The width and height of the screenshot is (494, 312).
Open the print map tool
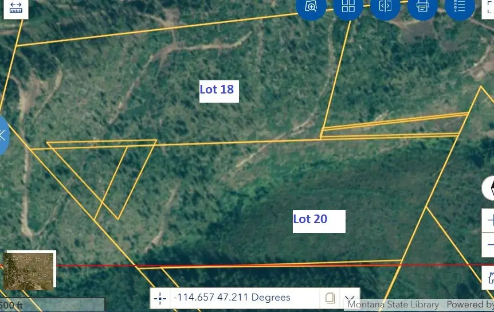coord(422,7)
